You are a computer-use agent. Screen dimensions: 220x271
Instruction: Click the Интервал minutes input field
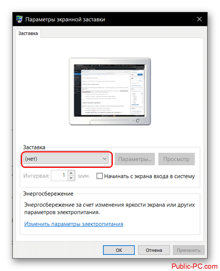pos(59,175)
